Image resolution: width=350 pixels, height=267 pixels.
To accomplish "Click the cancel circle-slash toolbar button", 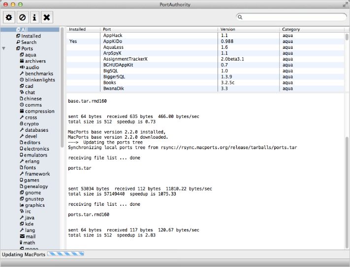I will click(x=23, y=17).
